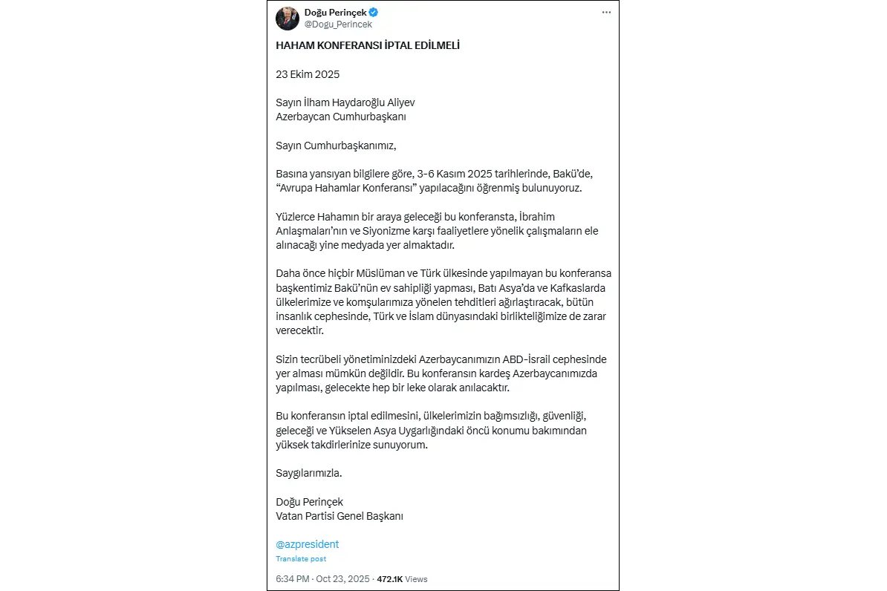Click the display name Doğu Perinçek
Screen dimensions: 887x591
pyautogui.click(x=336, y=12)
